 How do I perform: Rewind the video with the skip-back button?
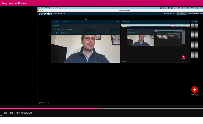(x=5, y=113)
